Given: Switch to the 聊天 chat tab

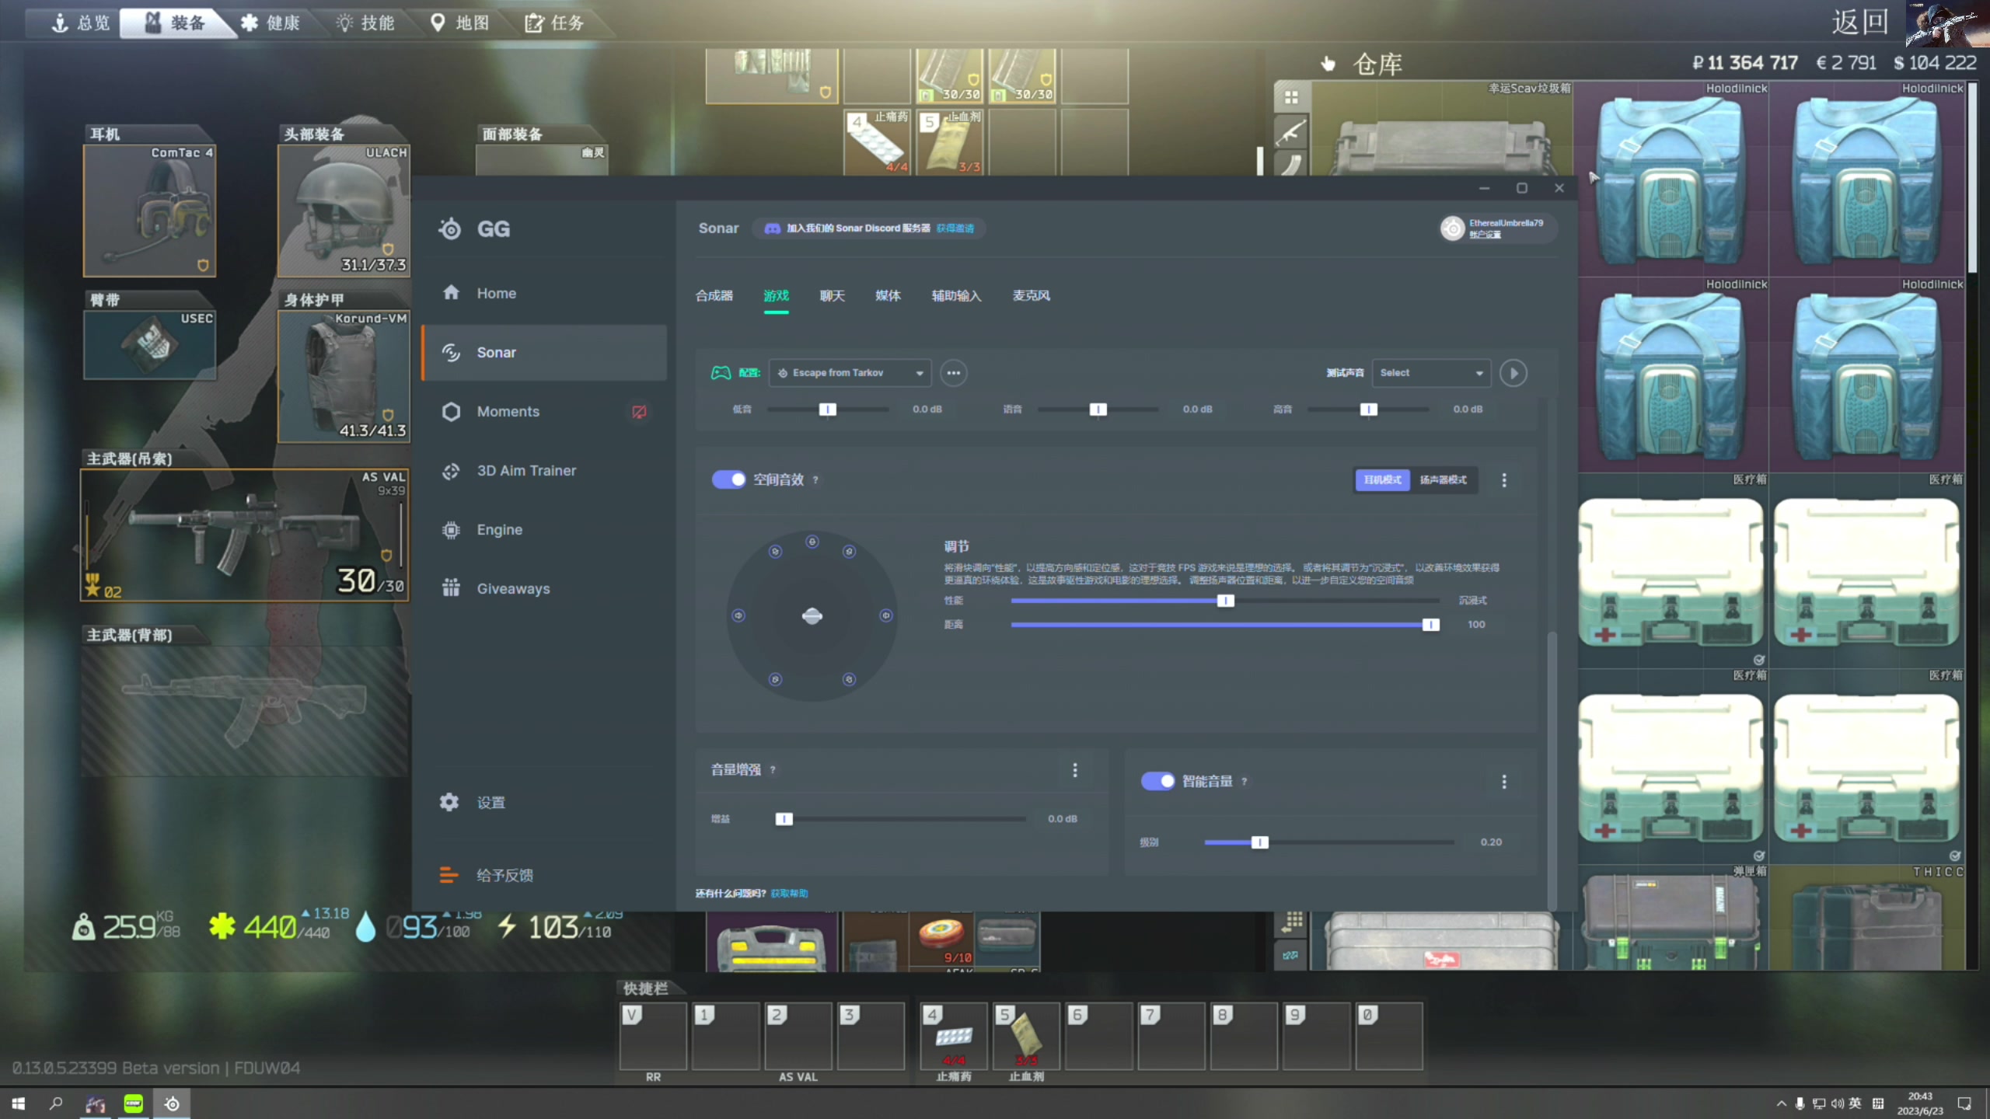Looking at the screenshot, I should [x=832, y=295].
